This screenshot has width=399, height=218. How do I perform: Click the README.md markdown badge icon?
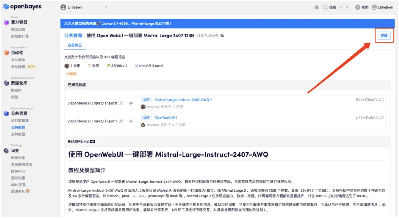click(x=92, y=141)
